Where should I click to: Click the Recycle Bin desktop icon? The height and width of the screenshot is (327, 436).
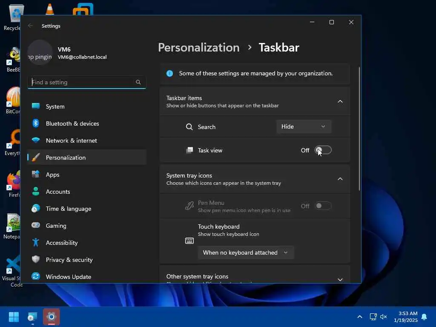click(13, 17)
